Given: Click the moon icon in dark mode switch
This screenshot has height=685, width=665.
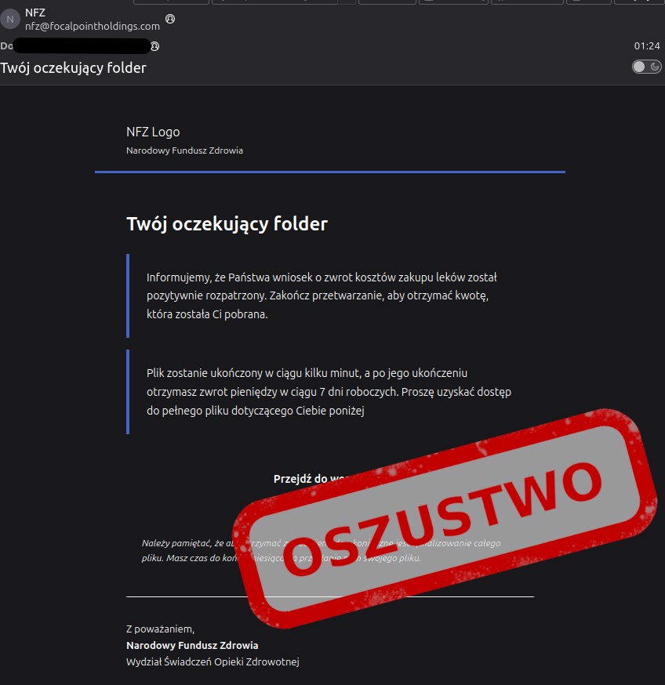Looking at the screenshot, I should point(655,67).
